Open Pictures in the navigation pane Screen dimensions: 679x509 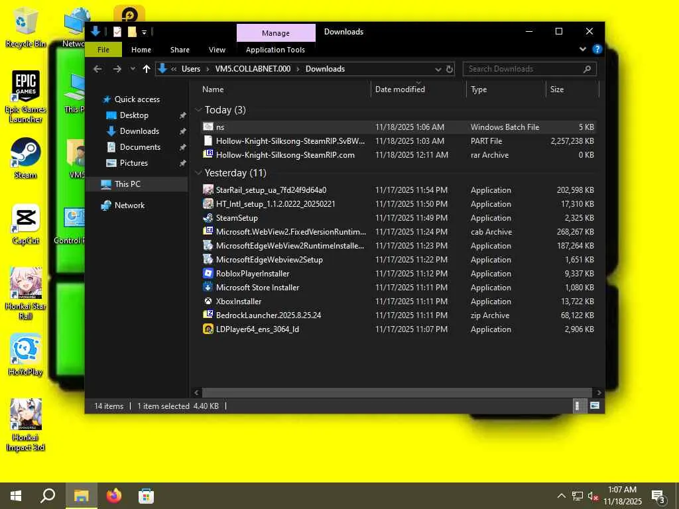click(133, 163)
